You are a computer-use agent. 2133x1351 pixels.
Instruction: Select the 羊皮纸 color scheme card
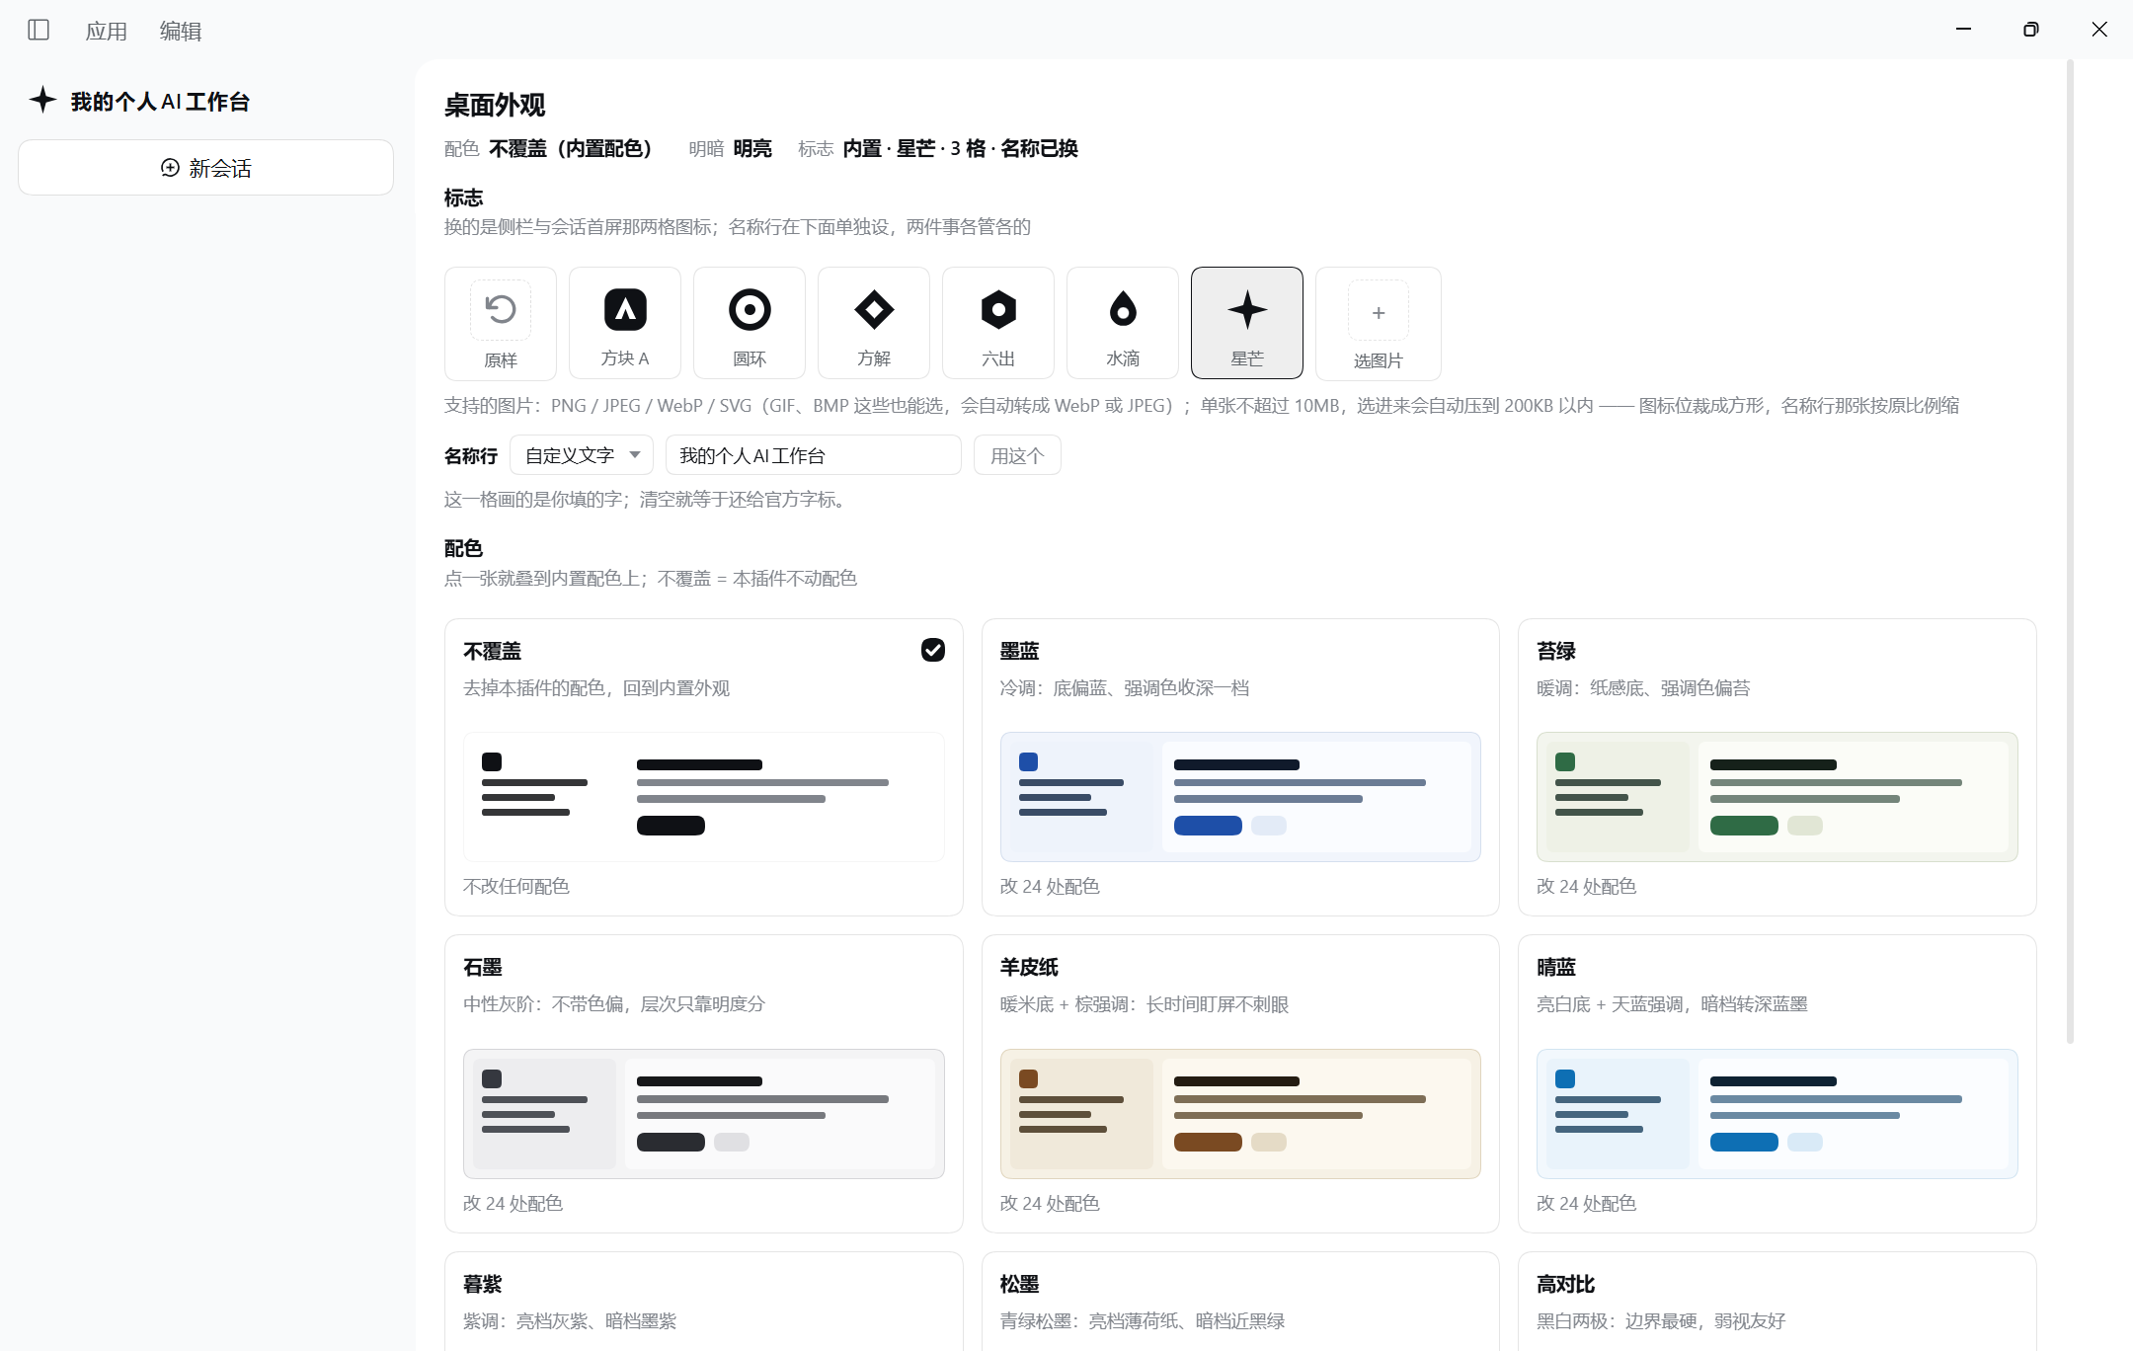(x=1240, y=1083)
